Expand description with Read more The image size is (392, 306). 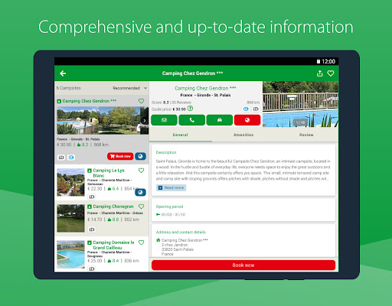(x=171, y=187)
